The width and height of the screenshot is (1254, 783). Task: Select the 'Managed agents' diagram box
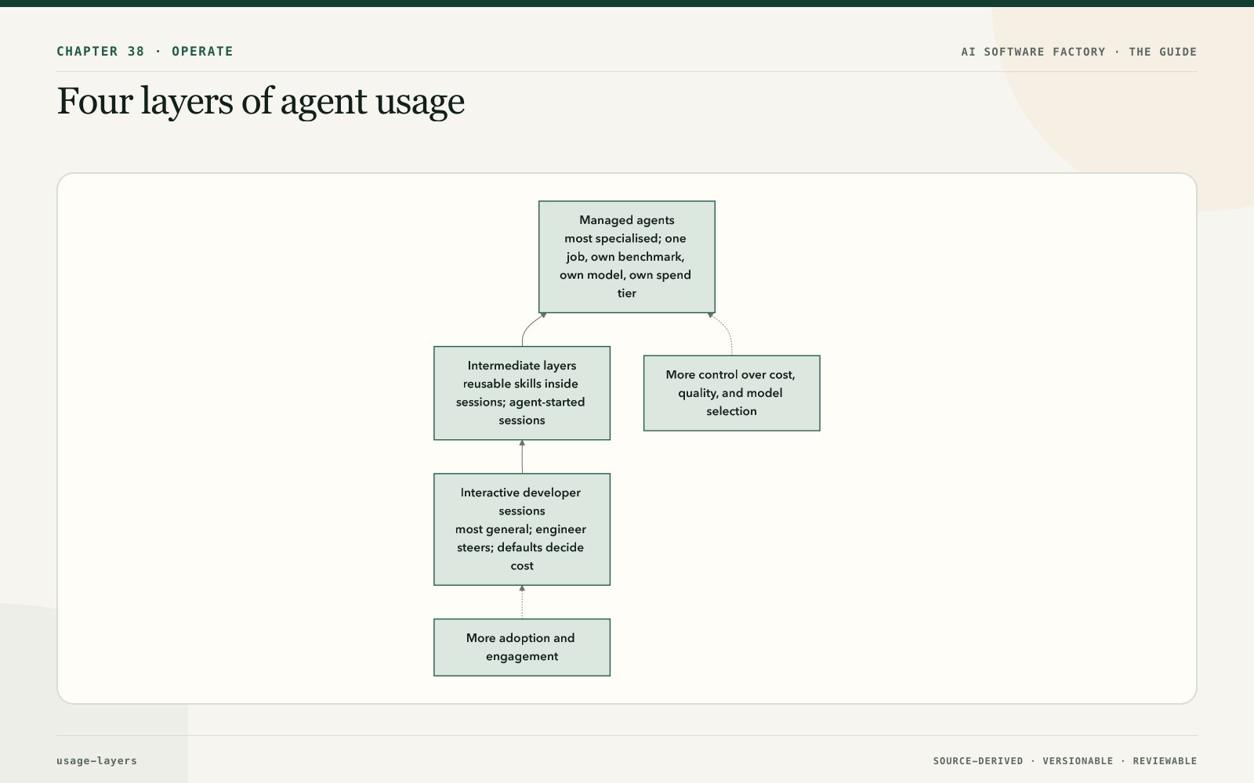click(x=627, y=257)
